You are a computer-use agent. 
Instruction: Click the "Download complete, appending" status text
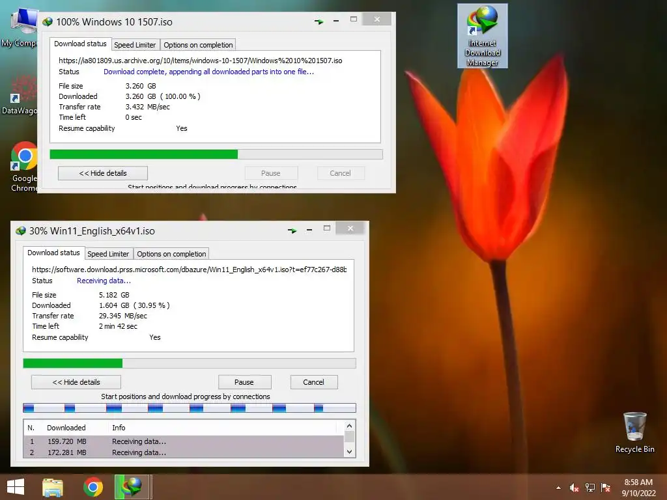point(209,72)
